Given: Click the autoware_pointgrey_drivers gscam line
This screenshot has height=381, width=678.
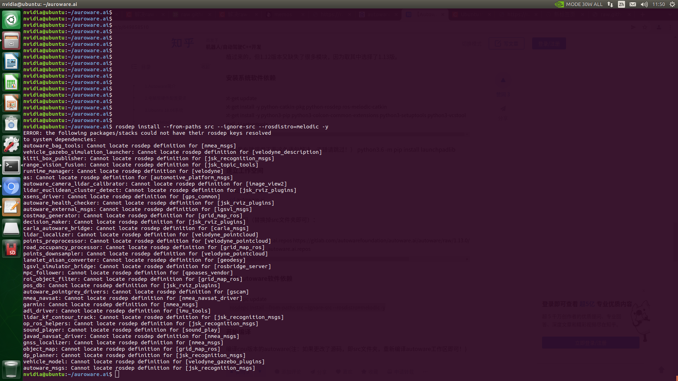Looking at the screenshot, I should [x=136, y=292].
